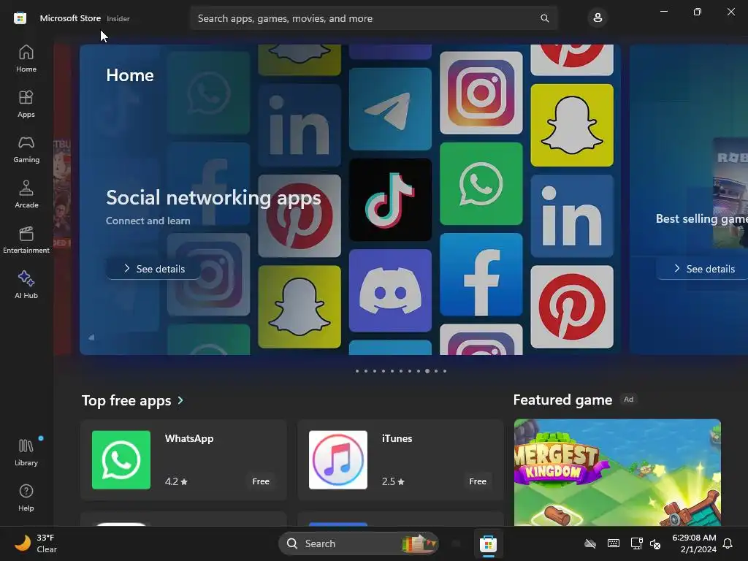This screenshot has height=561, width=748.
Task: Click the iTunes 2.5 star rating
Action: (393, 481)
